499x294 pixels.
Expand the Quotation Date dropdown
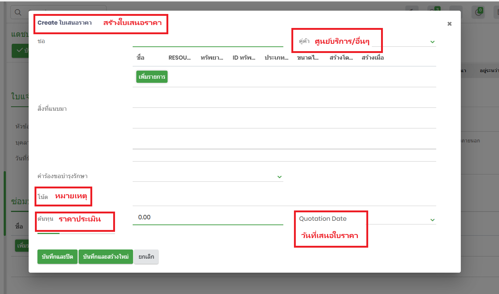pos(432,220)
